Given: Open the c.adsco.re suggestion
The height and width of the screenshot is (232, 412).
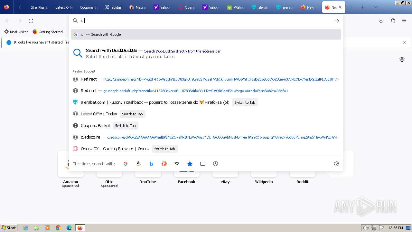Looking at the screenshot, I should [x=206, y=137].
